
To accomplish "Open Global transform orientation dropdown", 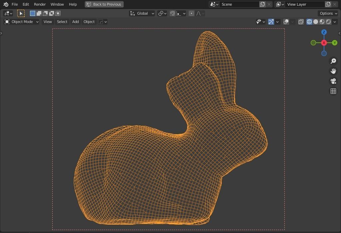I will point(142,13).
